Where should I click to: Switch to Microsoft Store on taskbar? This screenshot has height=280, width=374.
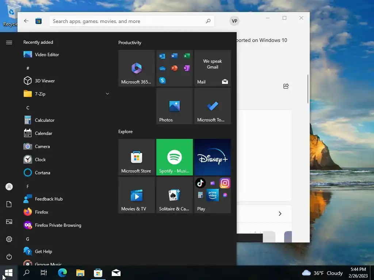[98, 273]
